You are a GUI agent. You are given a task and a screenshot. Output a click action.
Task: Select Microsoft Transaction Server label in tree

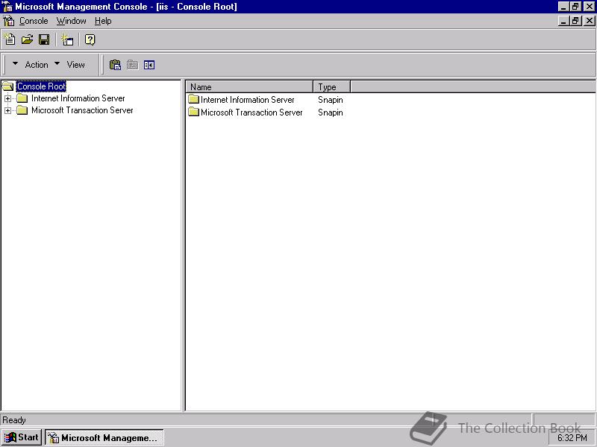point(82,110)
